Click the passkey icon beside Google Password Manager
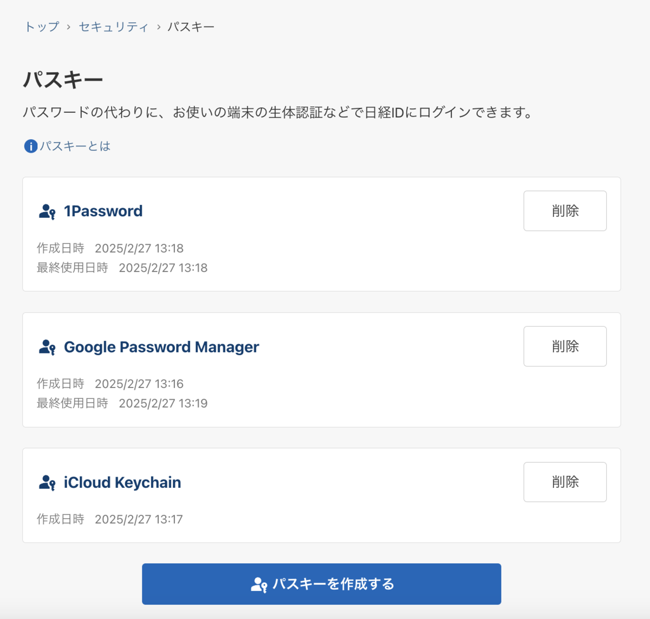Image resolution: width=650 pixels, height=619 pixels. point(47,347)
